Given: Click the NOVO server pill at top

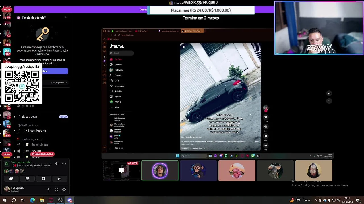Looking at the screenshot, I should coord(7,10).
